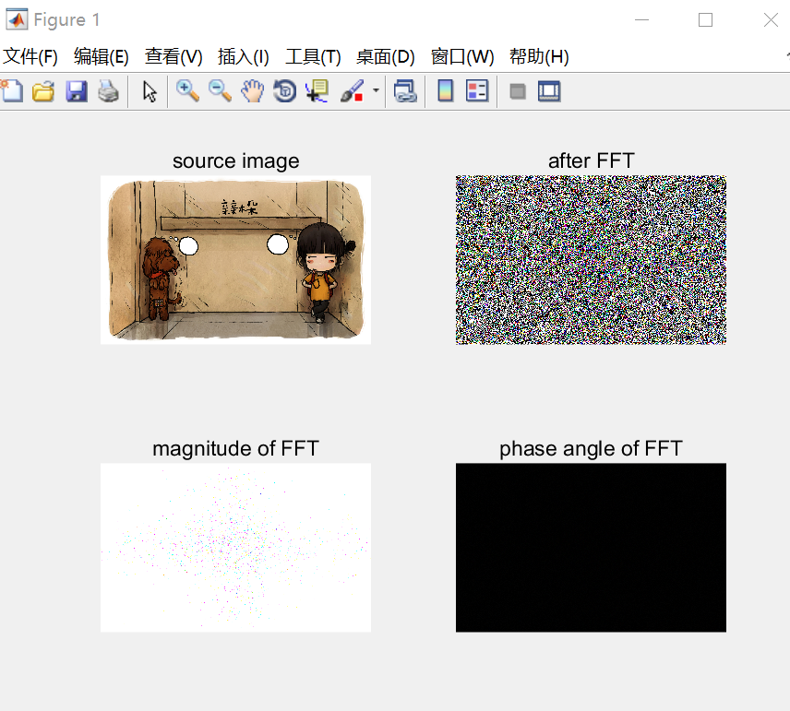Viewport: 790px width, 711px height.
Task: Click the Link Plot icon
Action: [405, 91]
